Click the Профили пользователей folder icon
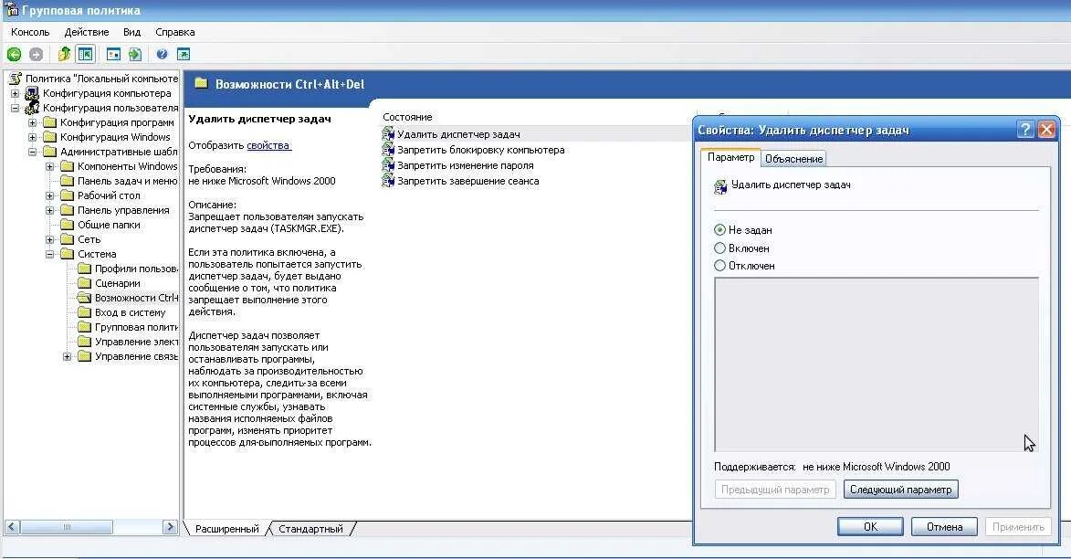The width and height of the screenshot is (1071, 559). pyautogui.click(x=84, y=269)
